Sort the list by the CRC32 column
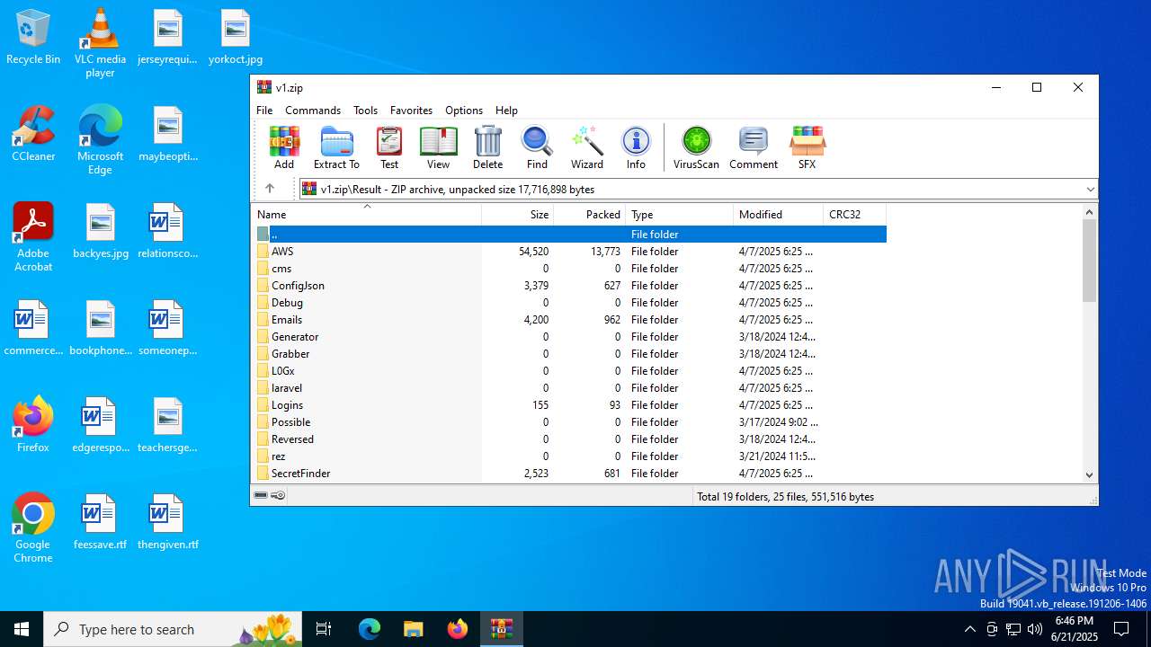 pos(855,215)
